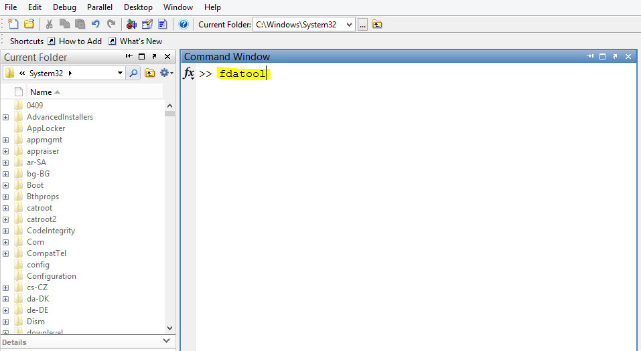
Task: Select the Dism folder
Action: [35, 322]
